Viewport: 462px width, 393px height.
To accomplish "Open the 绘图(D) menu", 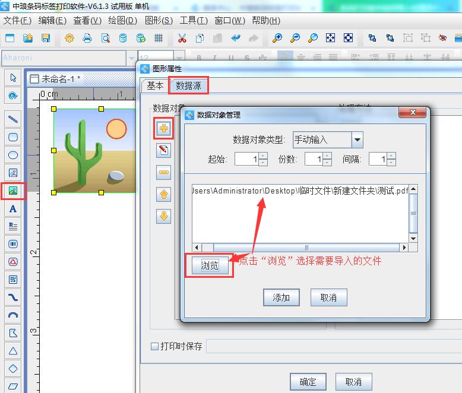I will (123, 20).
